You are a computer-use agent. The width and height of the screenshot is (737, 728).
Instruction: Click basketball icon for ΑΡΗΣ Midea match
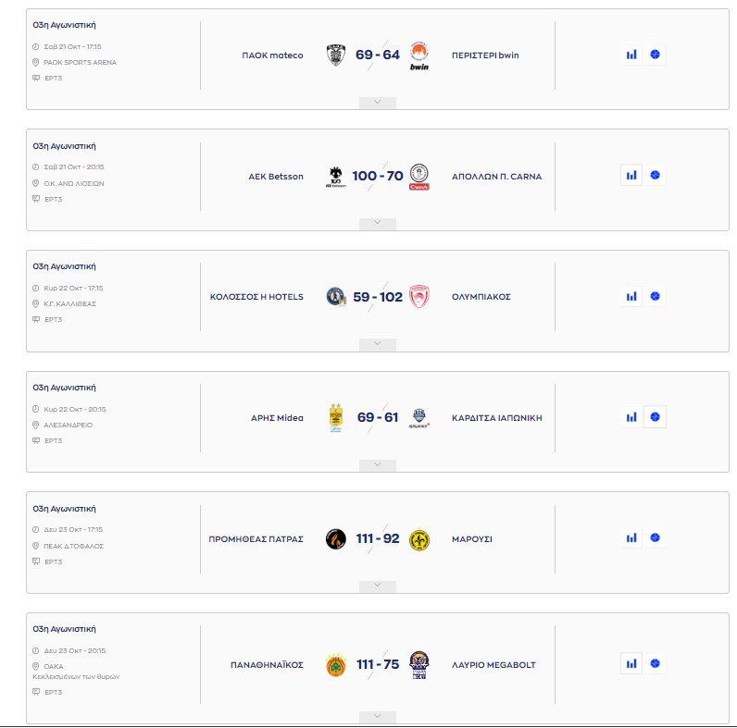pos(656,417)
